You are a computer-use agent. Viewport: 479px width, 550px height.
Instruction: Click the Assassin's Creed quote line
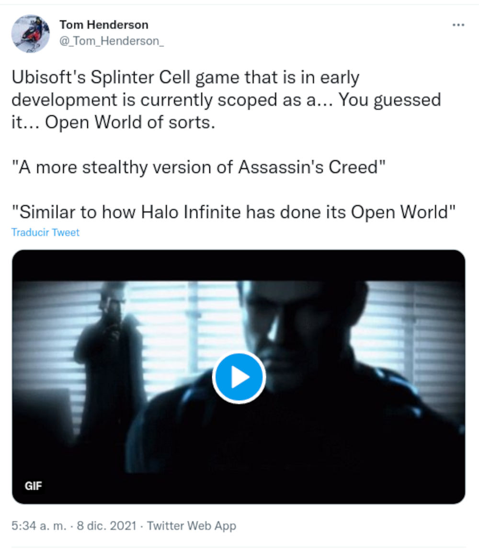(199, 167)
